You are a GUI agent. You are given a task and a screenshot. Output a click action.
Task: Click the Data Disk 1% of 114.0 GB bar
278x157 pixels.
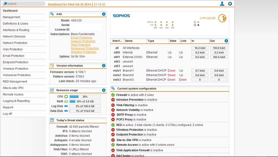click(85, 111)
